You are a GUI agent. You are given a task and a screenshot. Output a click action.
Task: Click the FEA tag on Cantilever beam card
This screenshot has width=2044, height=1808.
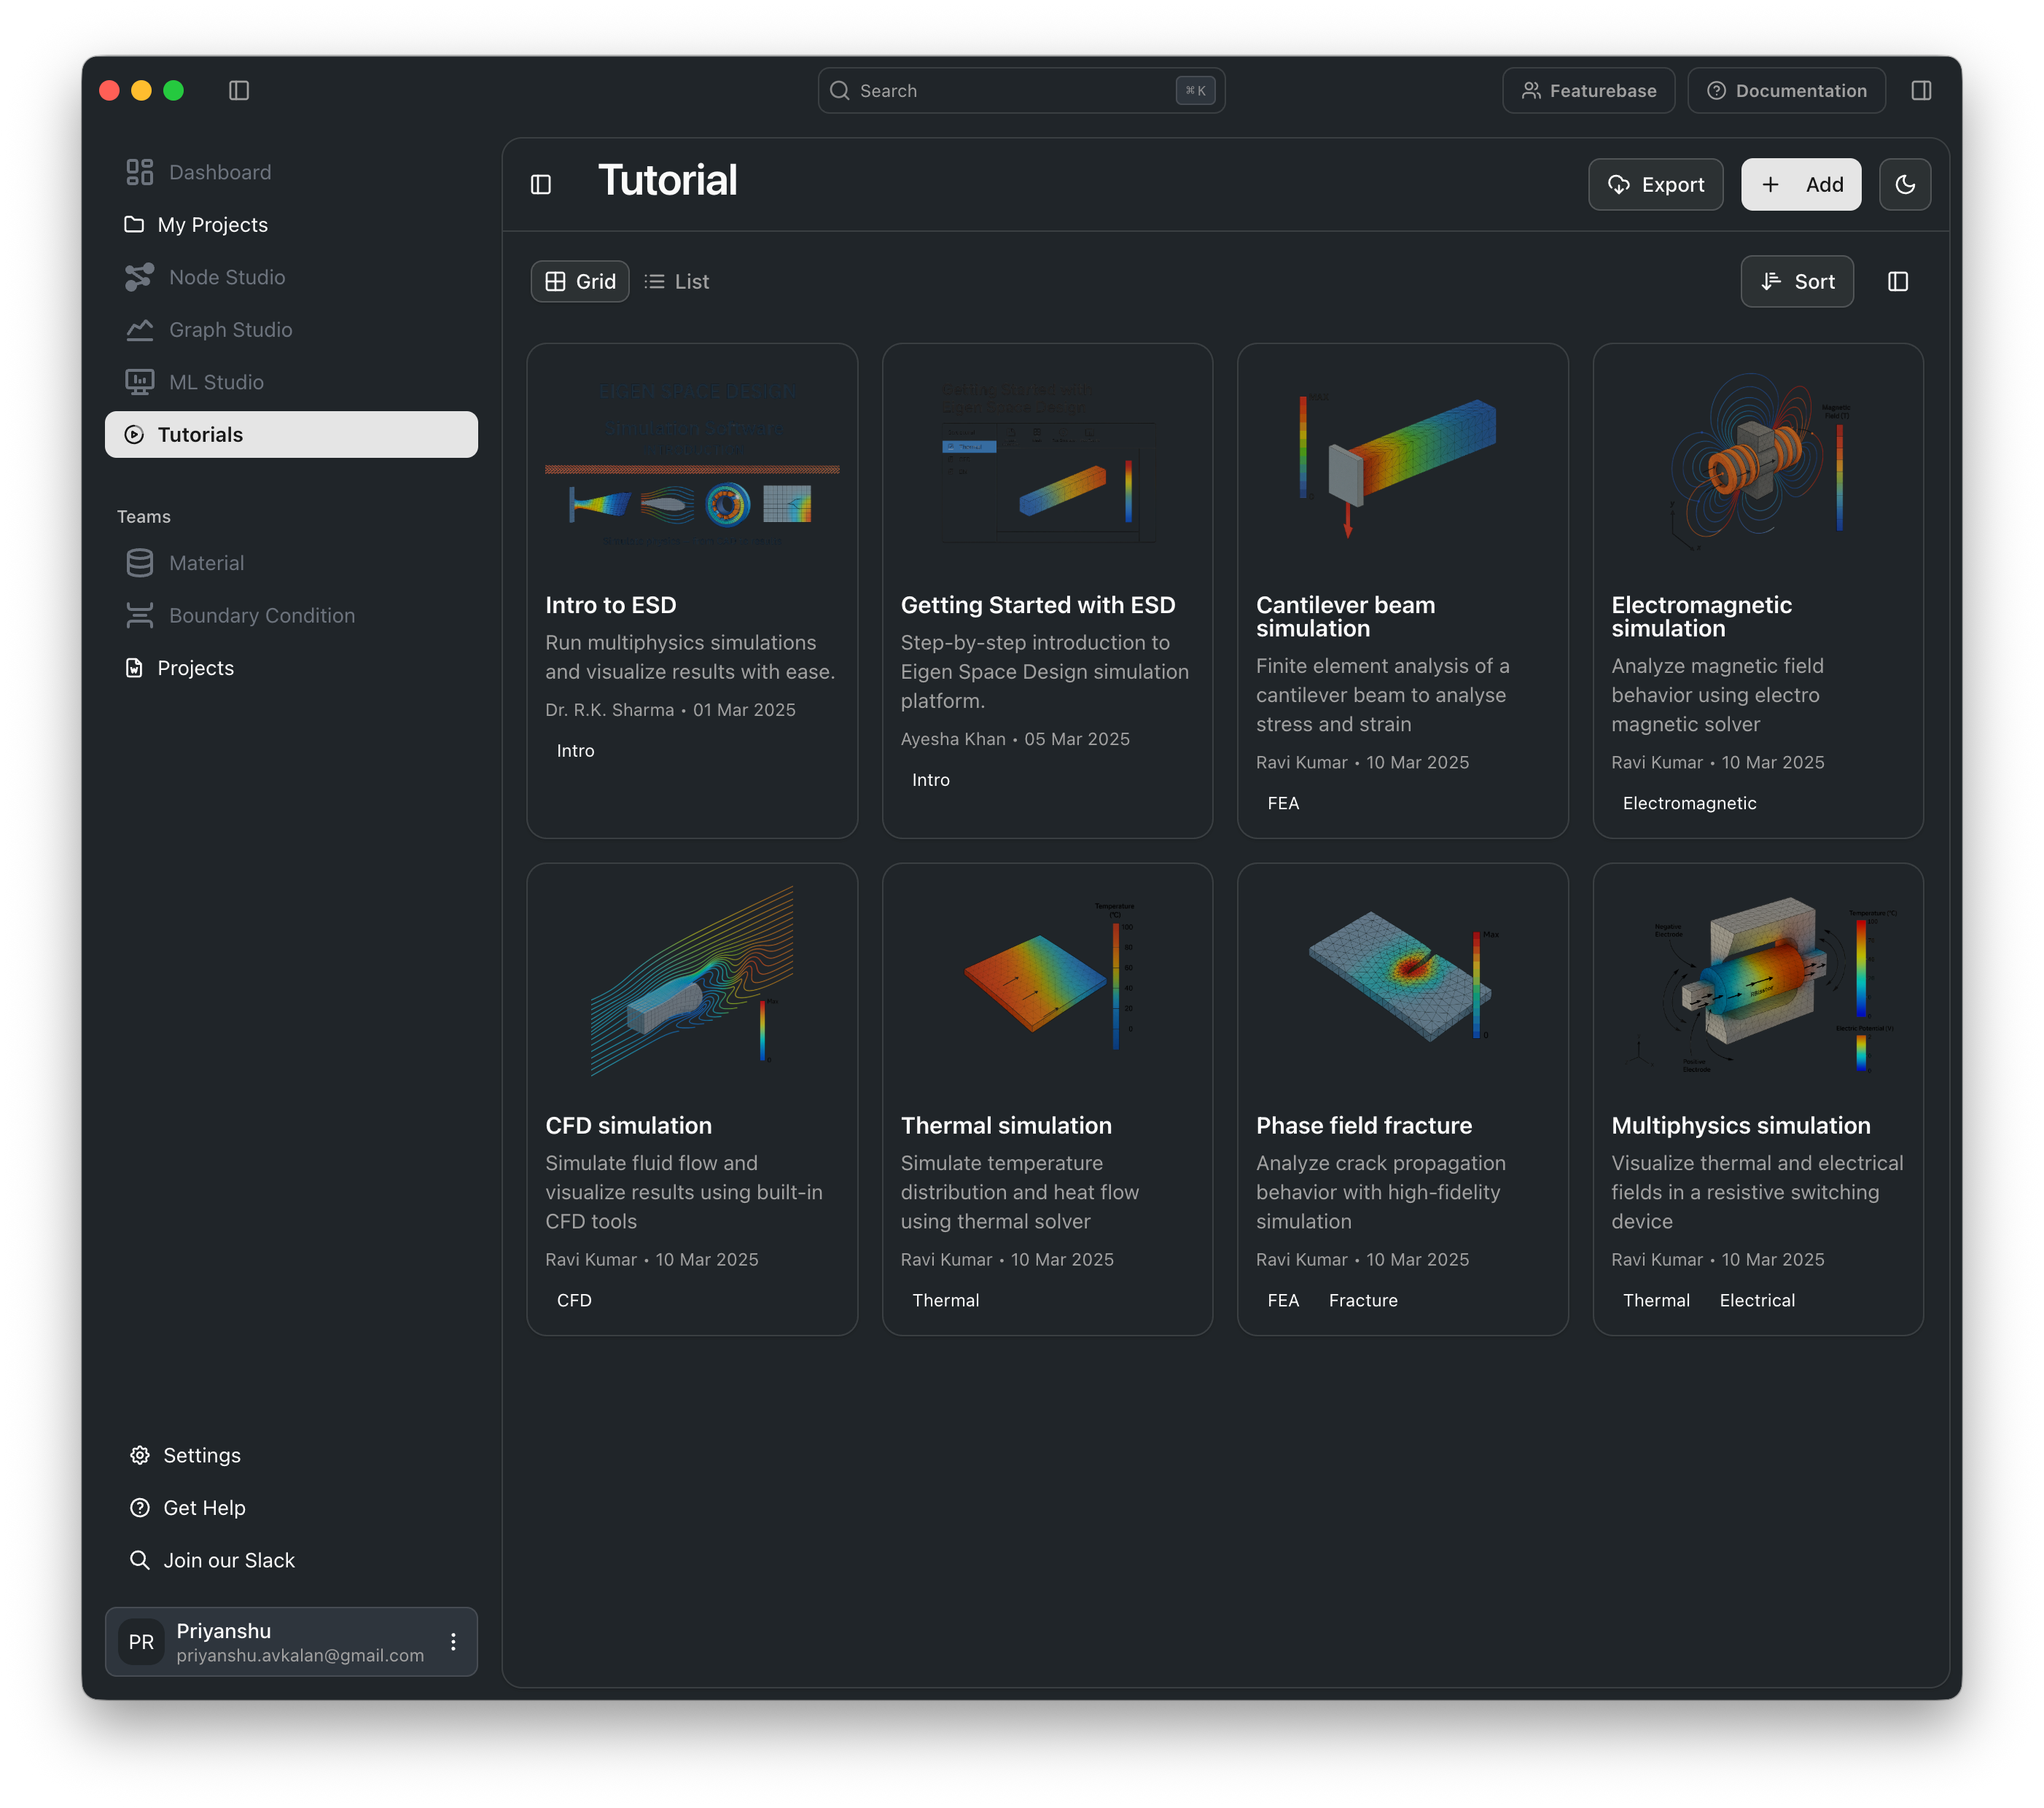1283,803
